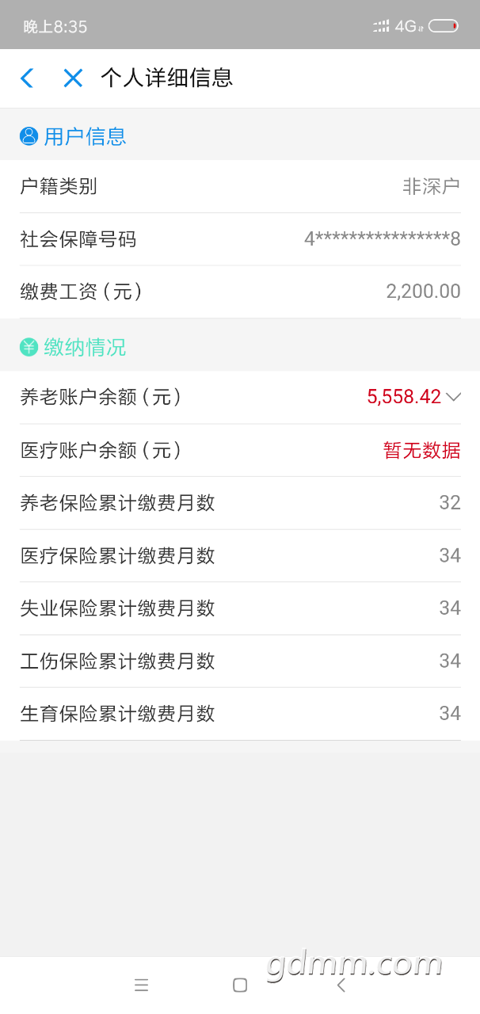480x1014 pixels.
Task: Tap the 5,558.42 pension balance amount
Action: tap(404, 397)
